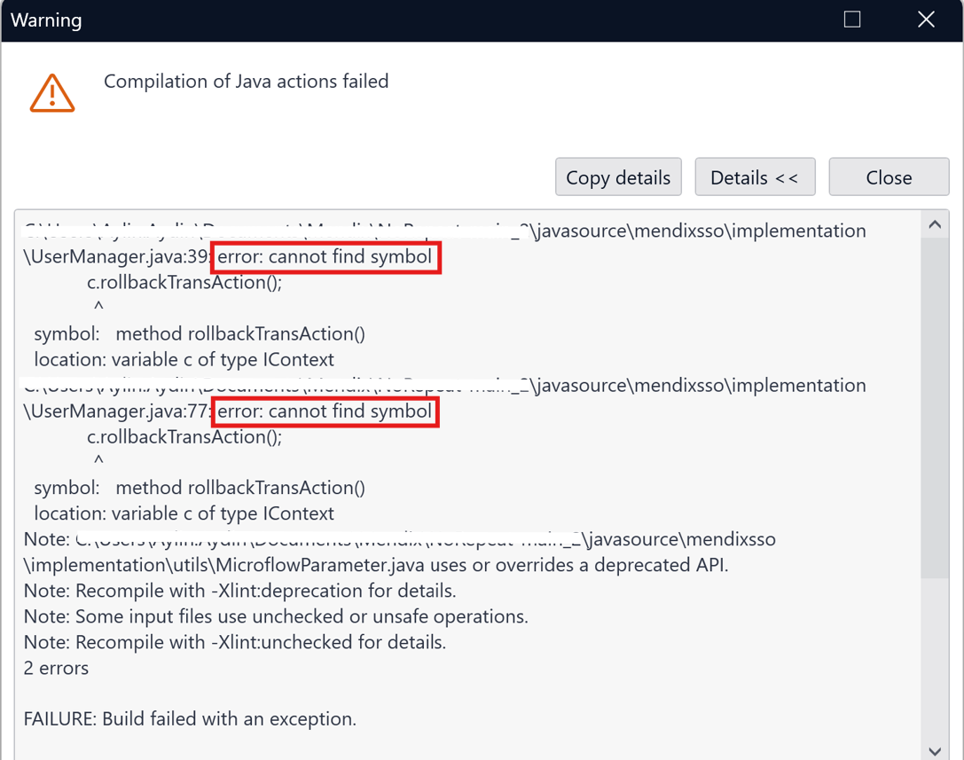Click the '2 errors' summary line
Viewport: 964px width, 760px height.
[x=56, y=668]
